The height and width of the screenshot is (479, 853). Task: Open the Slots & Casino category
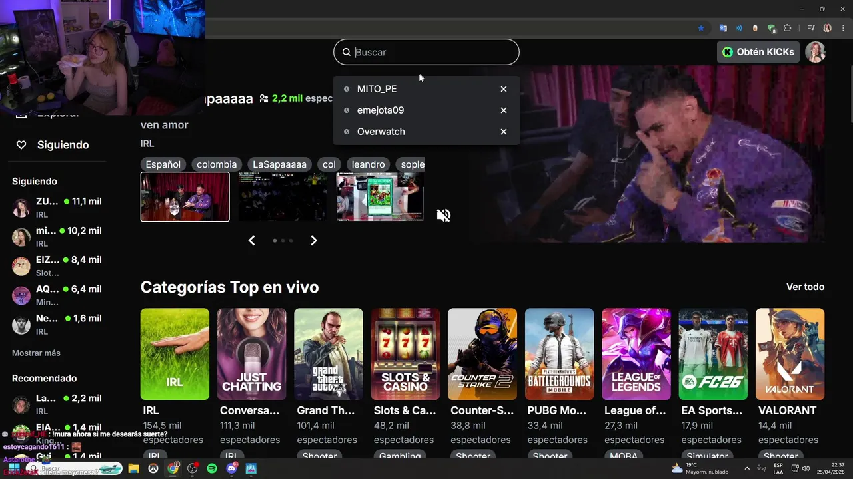[x=405, y=354]
